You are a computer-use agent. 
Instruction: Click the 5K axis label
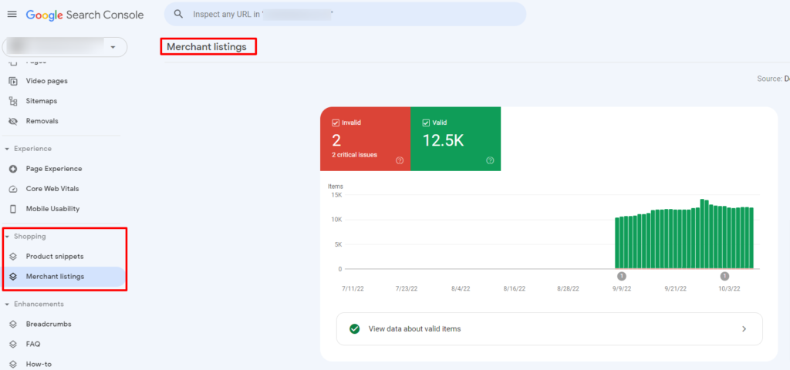(x=338, y=244)
